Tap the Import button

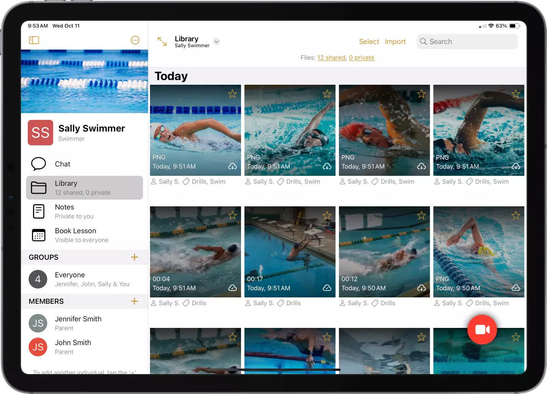click(395, 42)
